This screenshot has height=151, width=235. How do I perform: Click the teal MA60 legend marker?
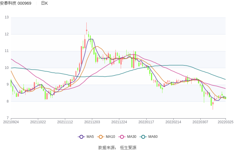point(143,137)
